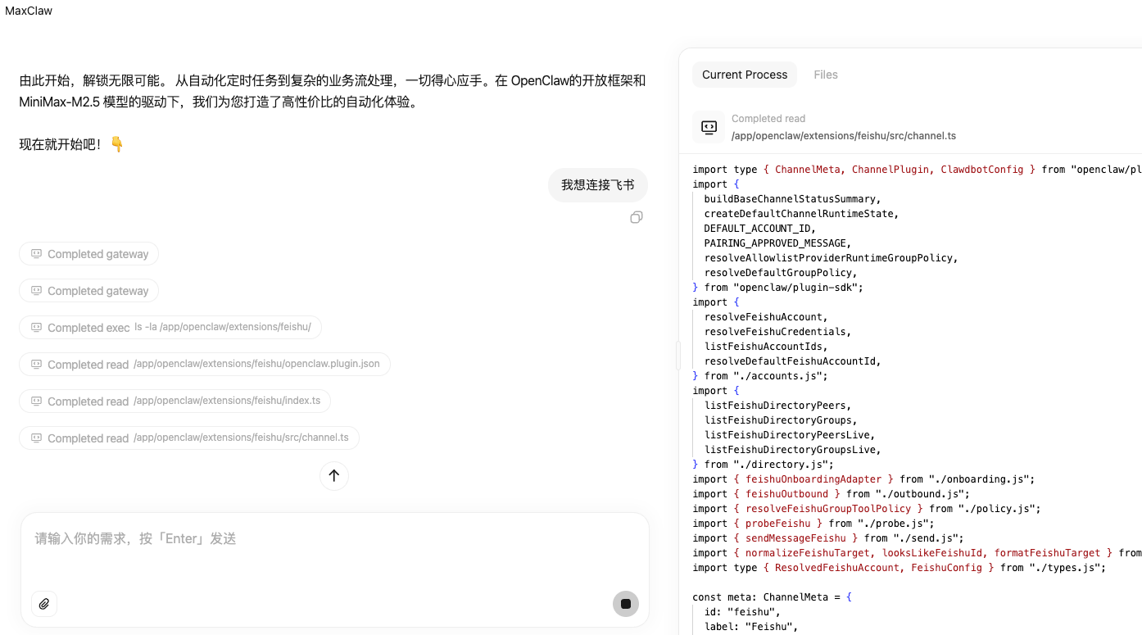Viewport: 1142px width, 635px height.
Task: Expand the openclaw.plugin.json read step
Action: [x=204, y=365]
